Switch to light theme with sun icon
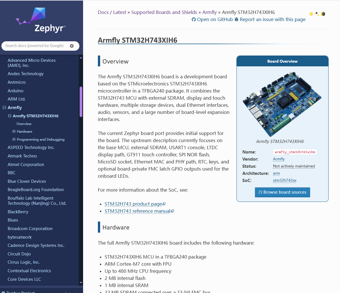The width and height of the screenshot is (340, 293). [311, 14]
